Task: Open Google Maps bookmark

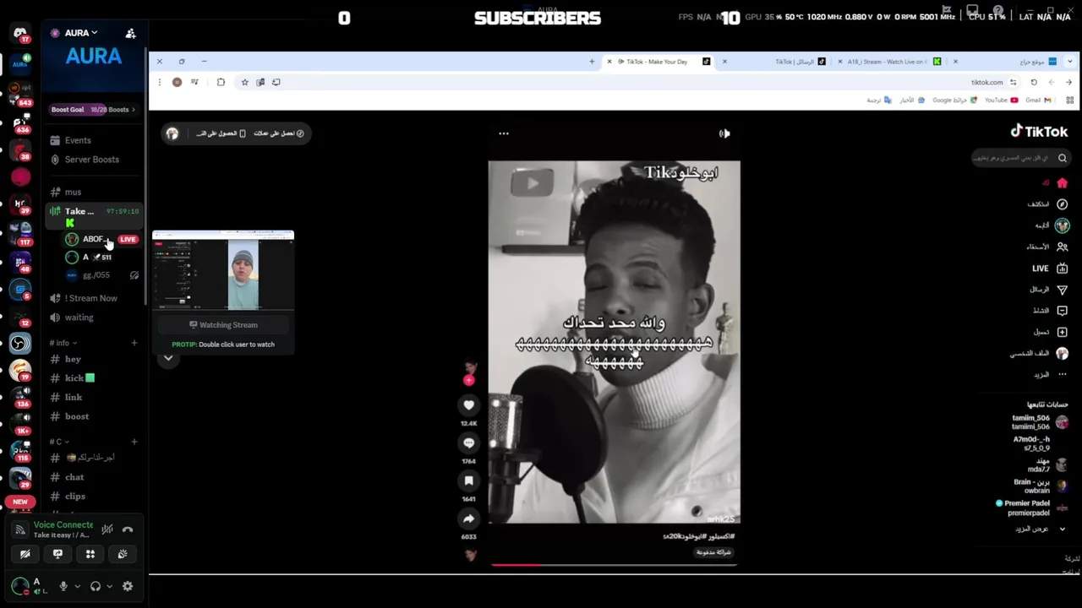Action: click(955, 100)
